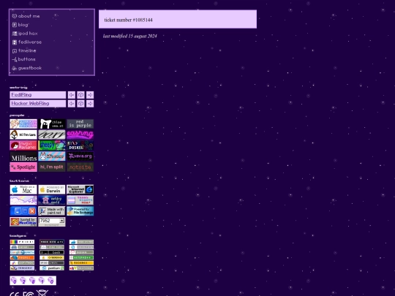Viewport: 395px width, 296px height.
Task: Open random site in Hacker WebRing
Action: coord(80,104)
